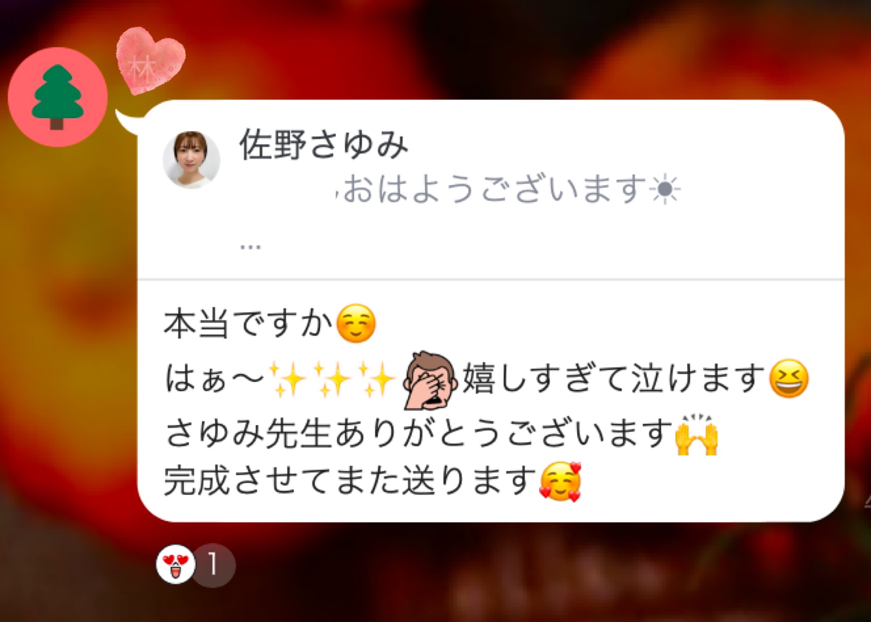871x622 pixels.
Task: Tap the sun emoji in quoted text
Action: click(666, 190)
